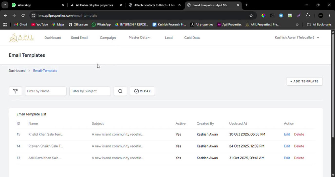The width and height of the screenshot is (335, 177).
Task: Go back to previous page
Action: [5, 15]
